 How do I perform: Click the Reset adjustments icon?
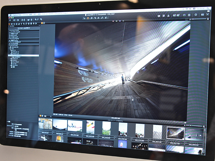click(x=41, y=19)
